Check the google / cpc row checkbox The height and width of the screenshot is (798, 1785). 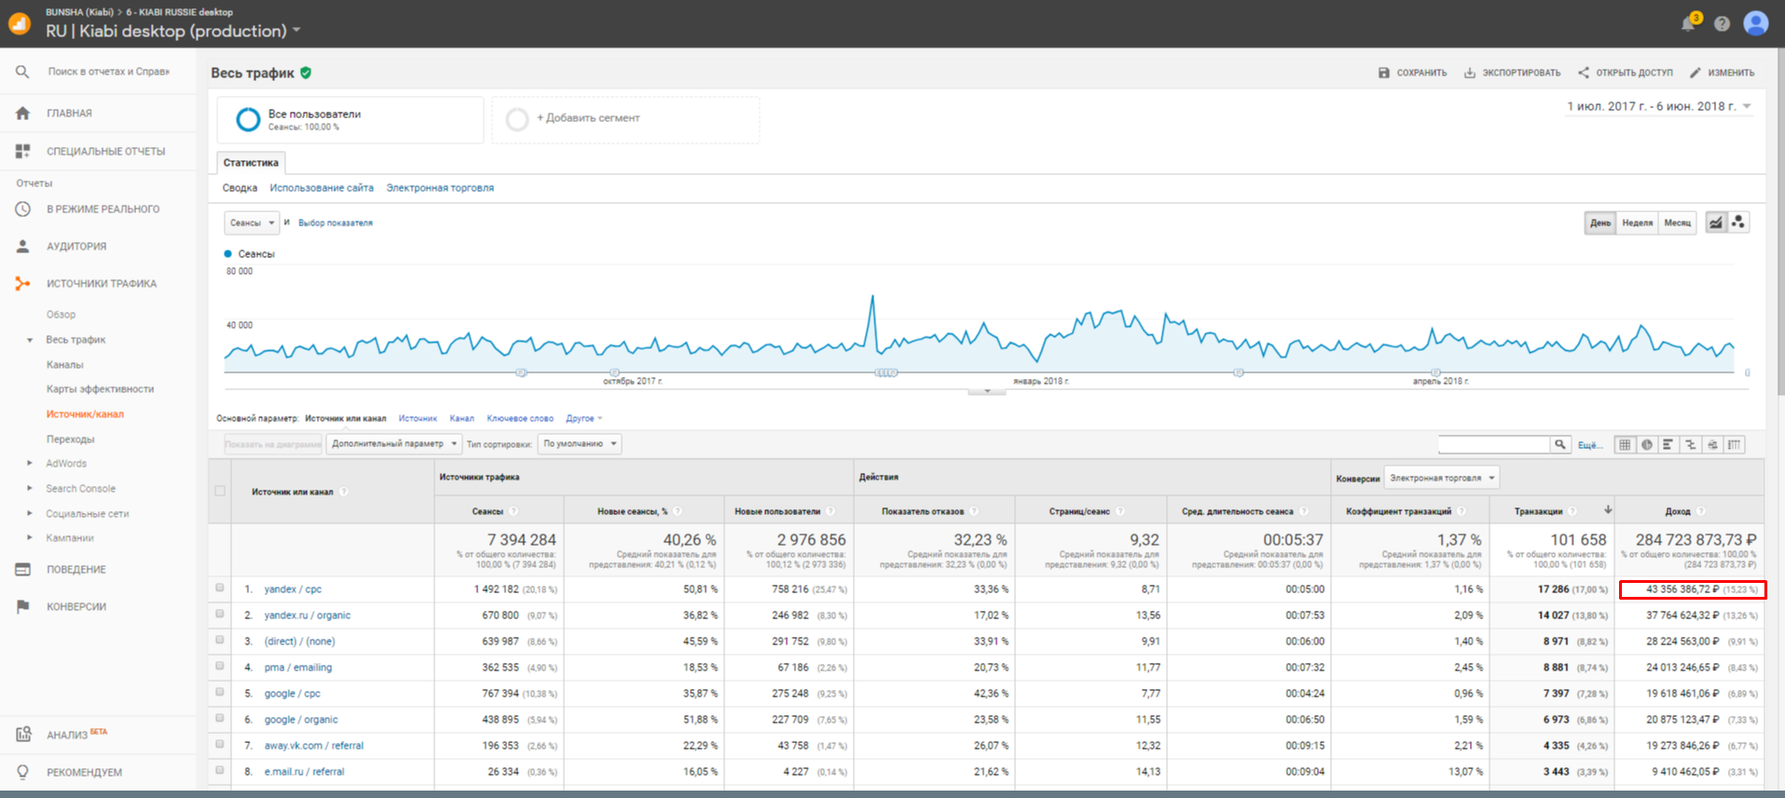coord(220,693)
